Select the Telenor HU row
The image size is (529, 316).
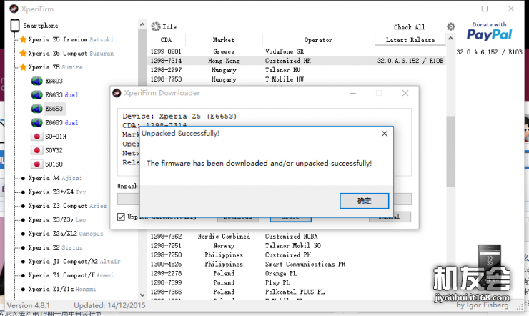click(297, 70)
